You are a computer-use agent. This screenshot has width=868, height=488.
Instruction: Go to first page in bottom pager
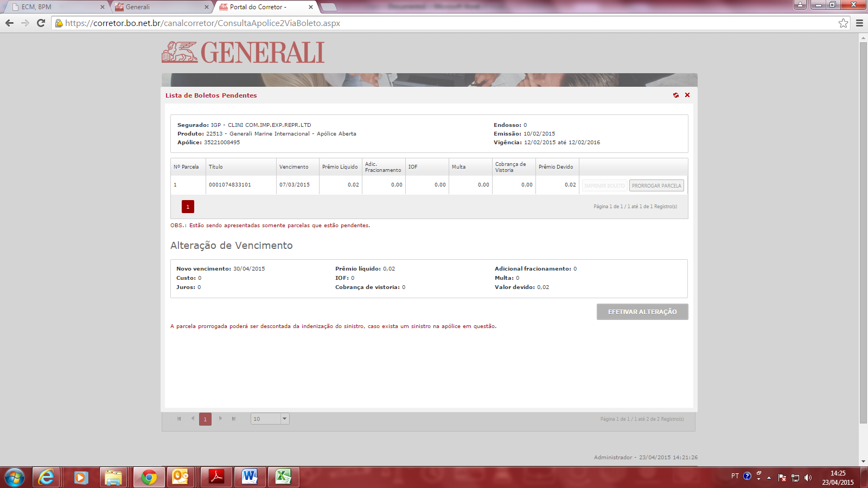[x=179, y=419]
